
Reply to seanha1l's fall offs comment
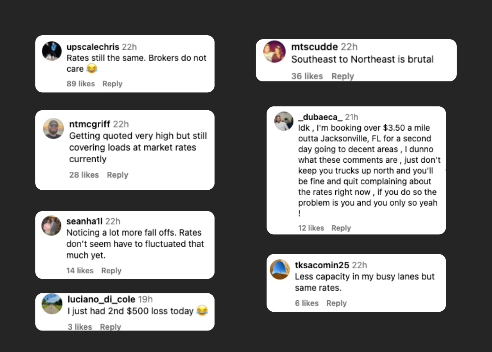[111, 271]
